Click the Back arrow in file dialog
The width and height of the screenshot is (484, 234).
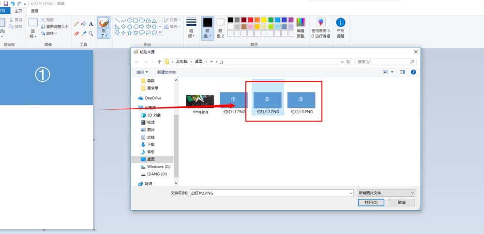click(137, 62)
